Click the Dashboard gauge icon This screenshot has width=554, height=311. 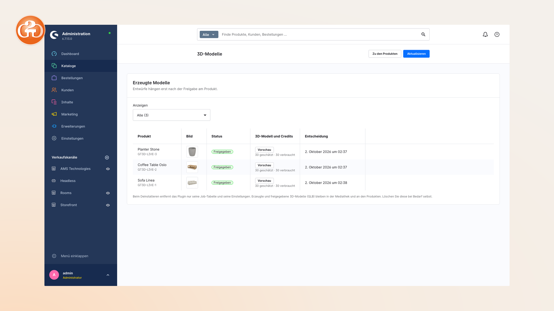click(54, 54)
